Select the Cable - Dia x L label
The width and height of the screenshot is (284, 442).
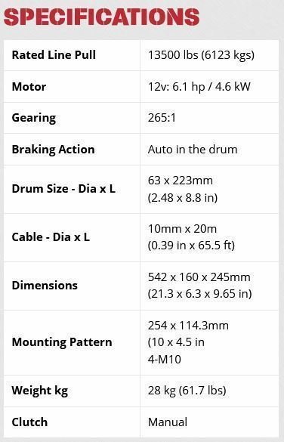tap(51, 237)
